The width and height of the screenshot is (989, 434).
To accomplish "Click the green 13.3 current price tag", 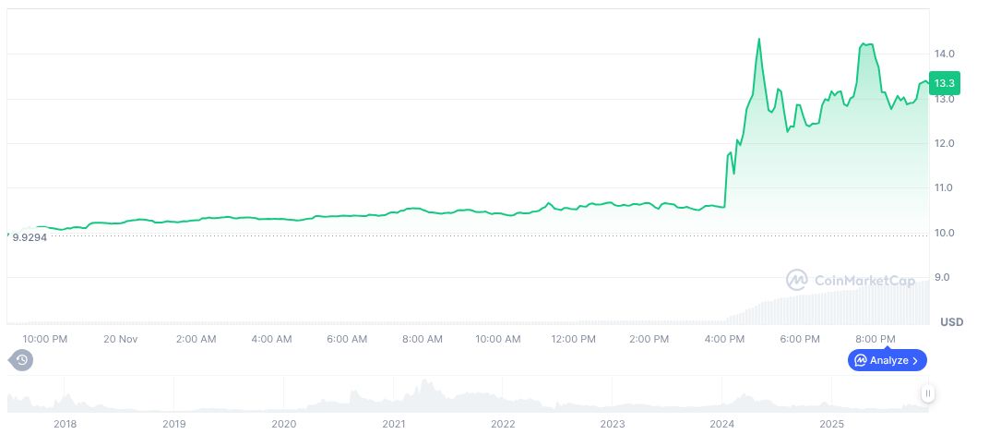I will coord(945,83).
